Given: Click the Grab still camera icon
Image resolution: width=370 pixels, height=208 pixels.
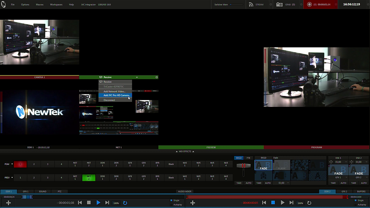Looking at the screenshot, I should [279, 5].
